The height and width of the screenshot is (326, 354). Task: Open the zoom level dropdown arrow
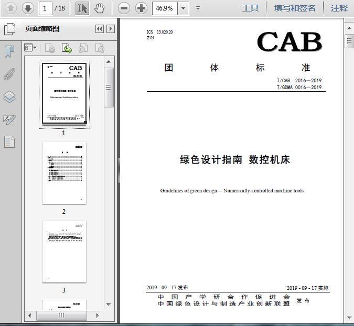[184, 8]
